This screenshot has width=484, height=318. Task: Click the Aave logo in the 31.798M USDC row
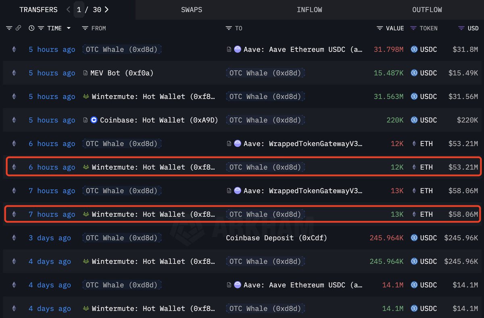pos(238,50)
